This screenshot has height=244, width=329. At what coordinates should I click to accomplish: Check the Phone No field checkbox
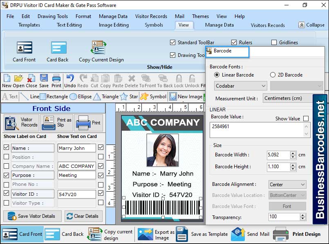6,184
